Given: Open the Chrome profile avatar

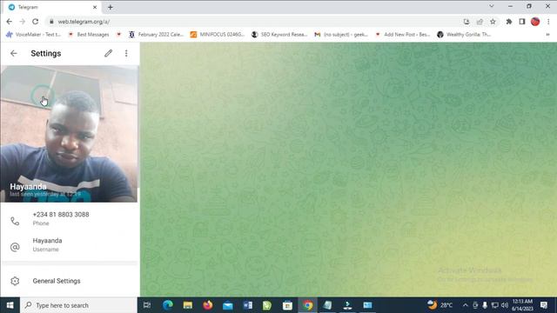Looking at the screenshot, I should coord(535,22).
